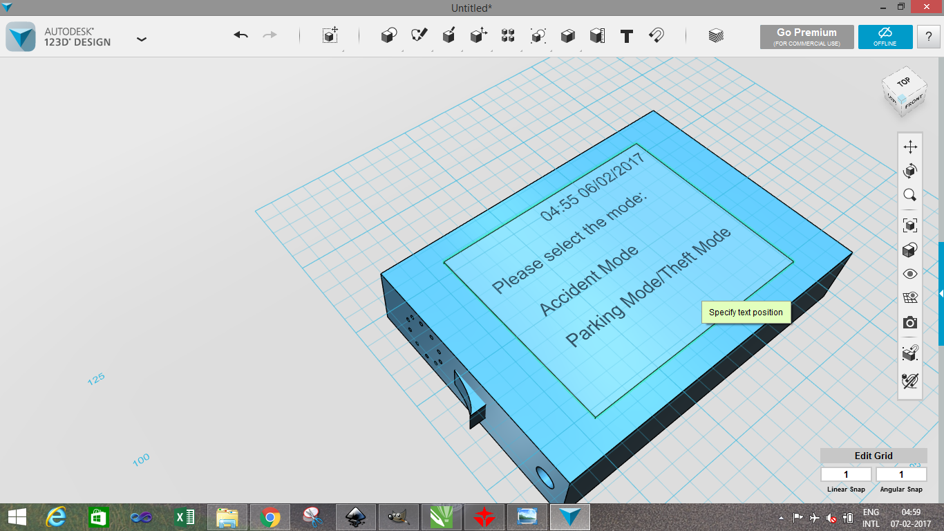Open the Help question mark button
This screenshot has width=944, height=531.
(928, 37)
